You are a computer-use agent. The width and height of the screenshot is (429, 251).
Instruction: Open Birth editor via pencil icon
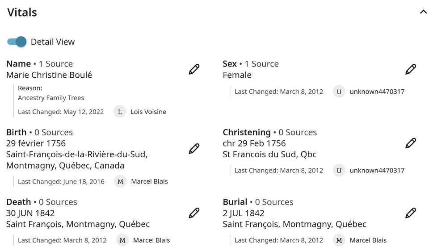pos(194,148)
